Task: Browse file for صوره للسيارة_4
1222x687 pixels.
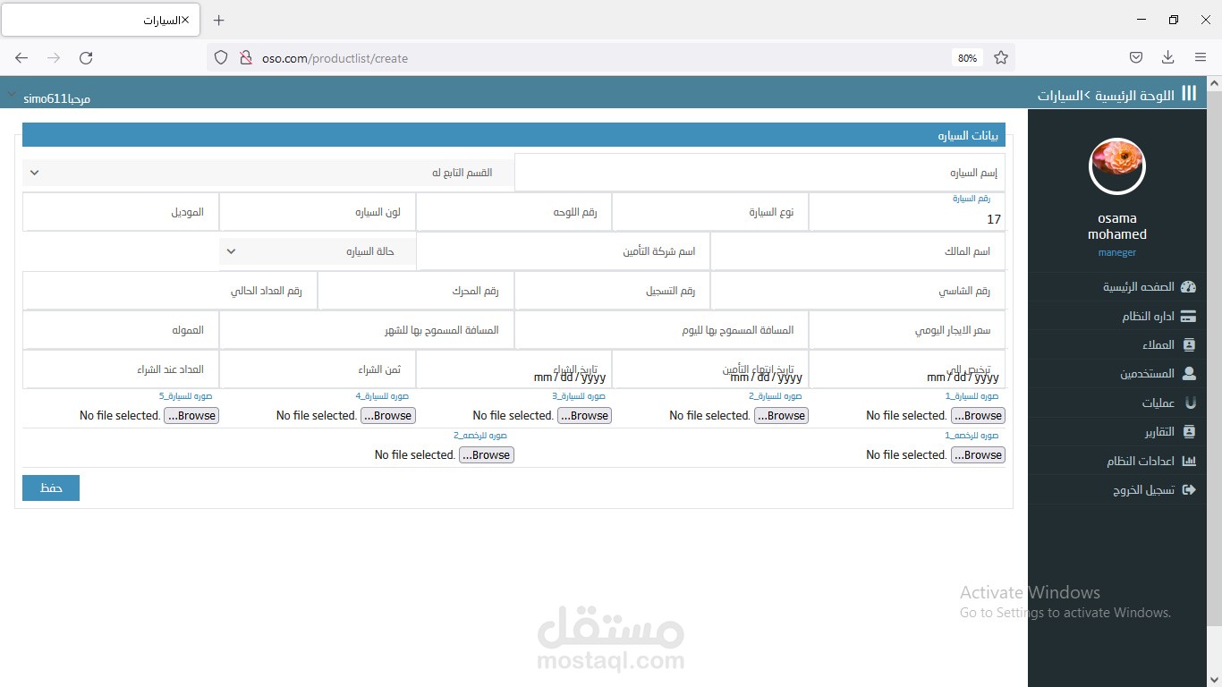Action: pos(387,416)
